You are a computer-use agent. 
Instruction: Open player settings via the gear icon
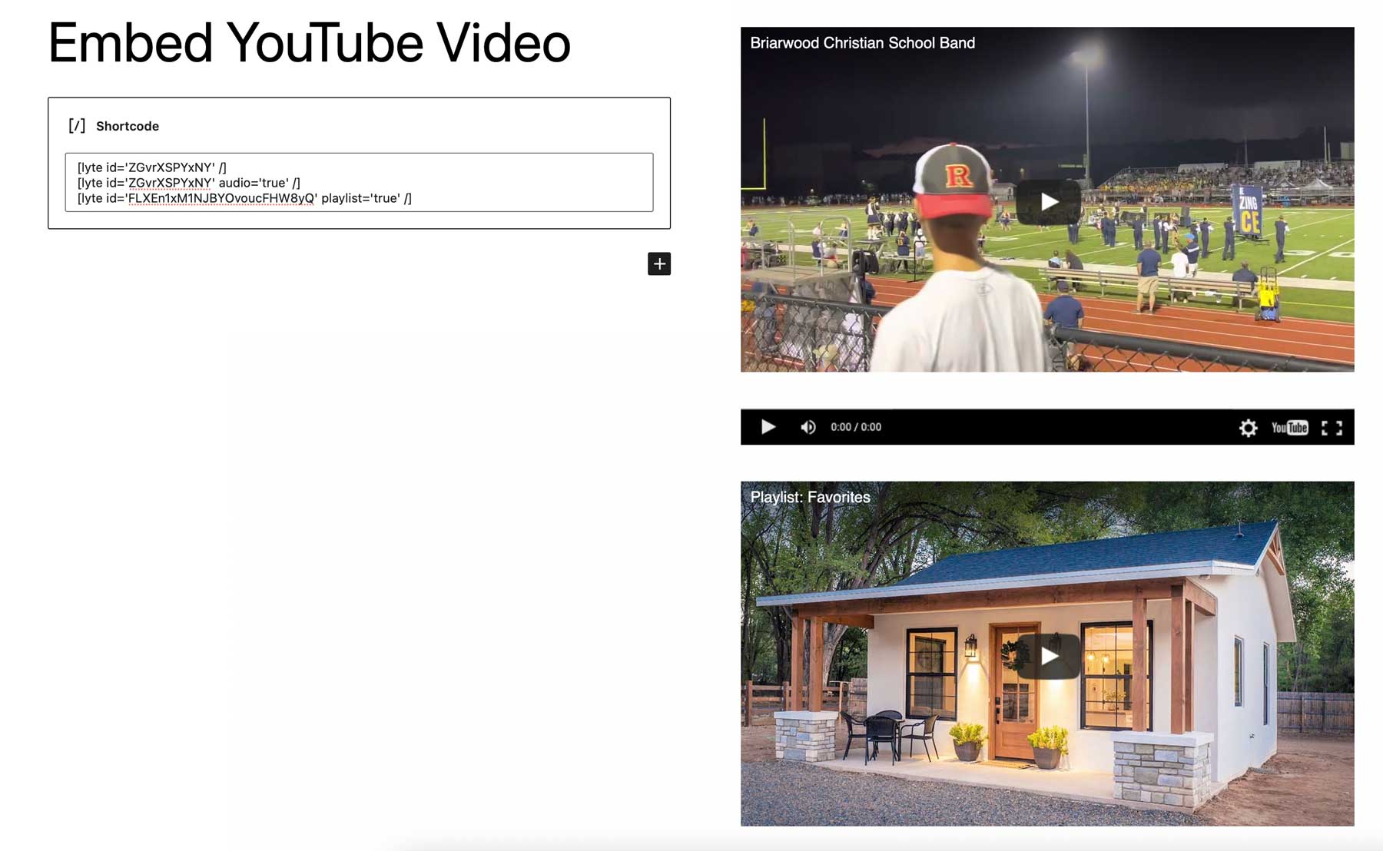pos(1249,428)
